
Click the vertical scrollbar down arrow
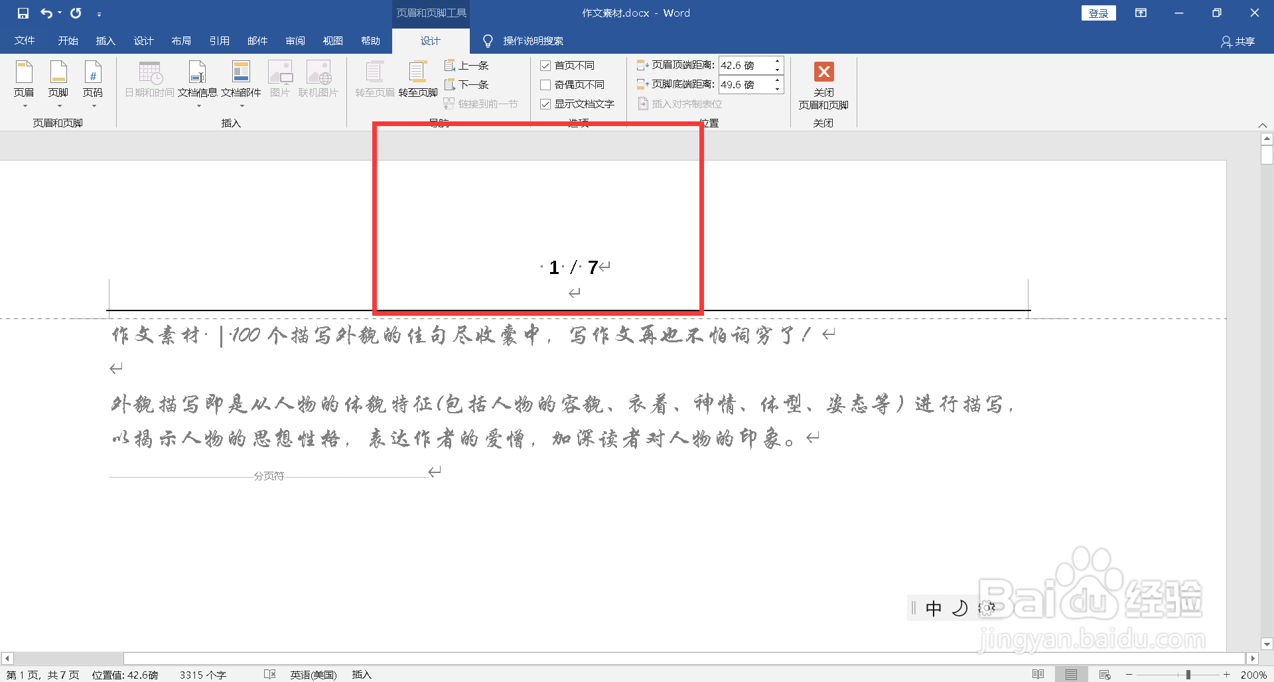(x=1267, y=644)
